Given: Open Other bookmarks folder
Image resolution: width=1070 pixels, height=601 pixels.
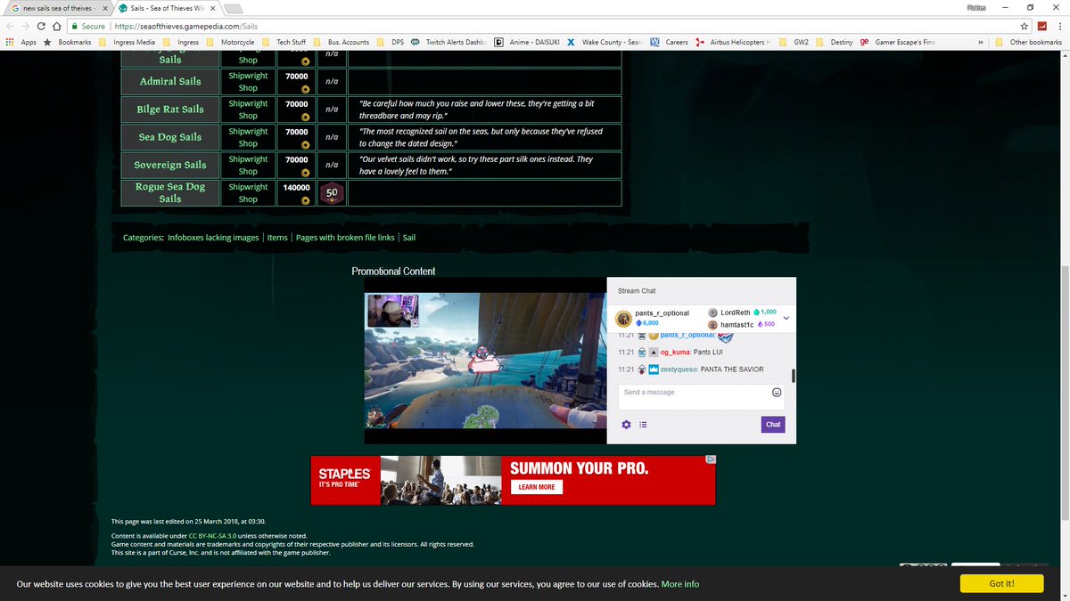Looking at the screenshot, I should (x=1028, y=42).
